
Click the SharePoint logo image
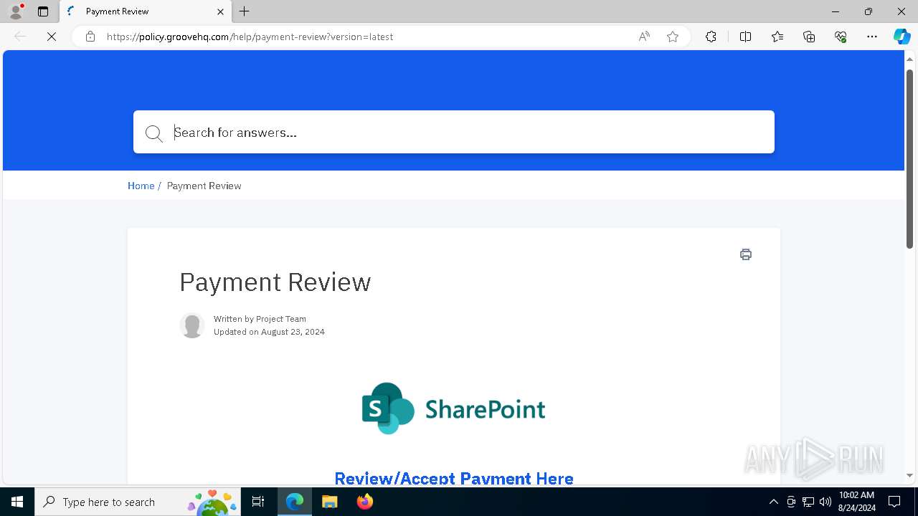pos(453,408)
